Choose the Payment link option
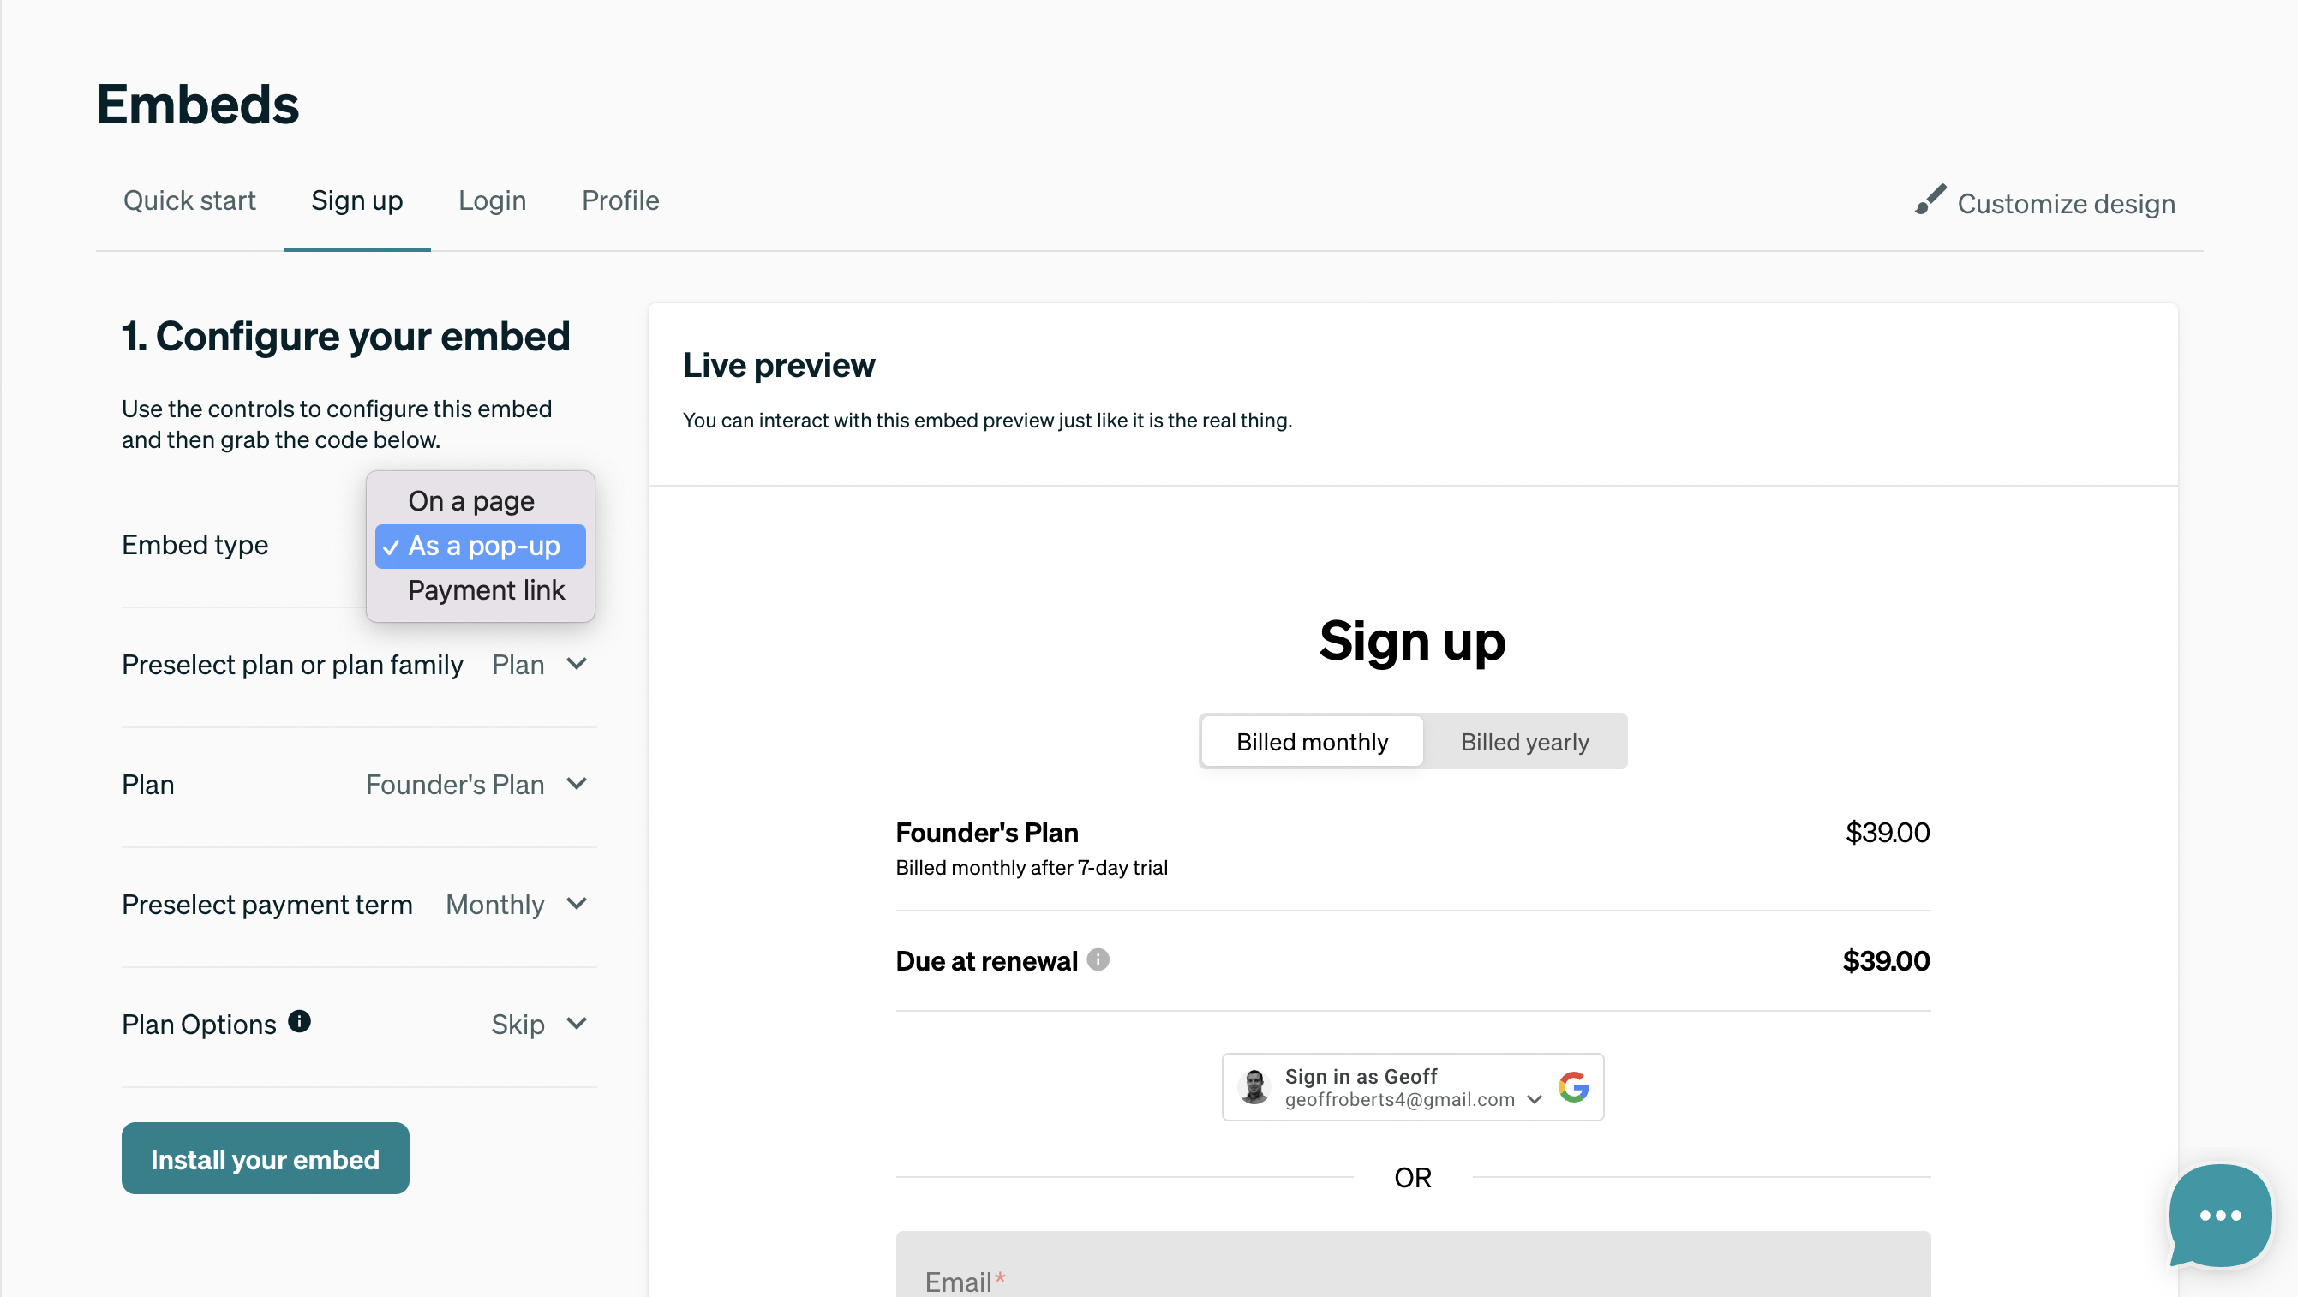 click(486, 590)
